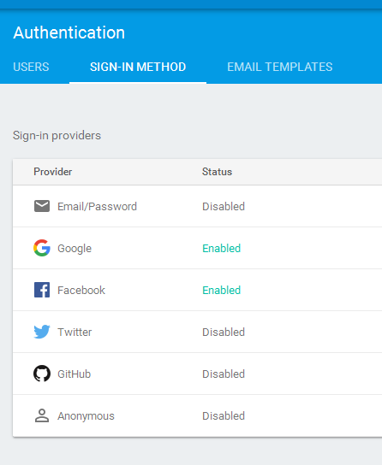Image resolution: width=382 pixels, height=465 pixels.
Task: Open the Facebook provider settings
Action: (x=197, y=290)
